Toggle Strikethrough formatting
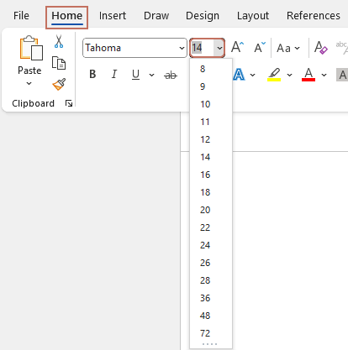The width and height of the screenshot is (348, 350). 171,75
